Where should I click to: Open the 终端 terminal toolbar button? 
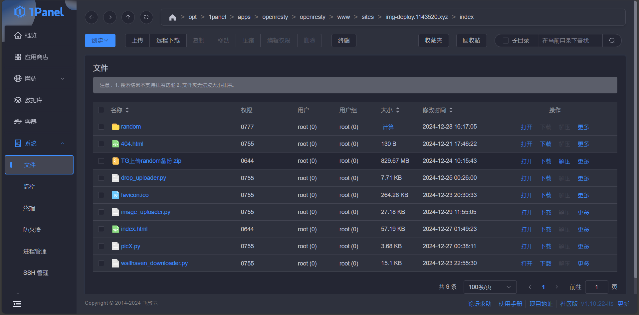tap(344, 41)
